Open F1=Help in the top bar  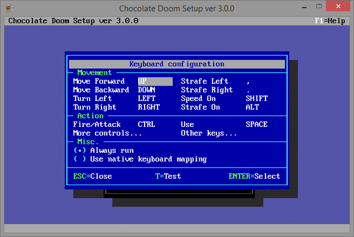(x=330, y=21)
